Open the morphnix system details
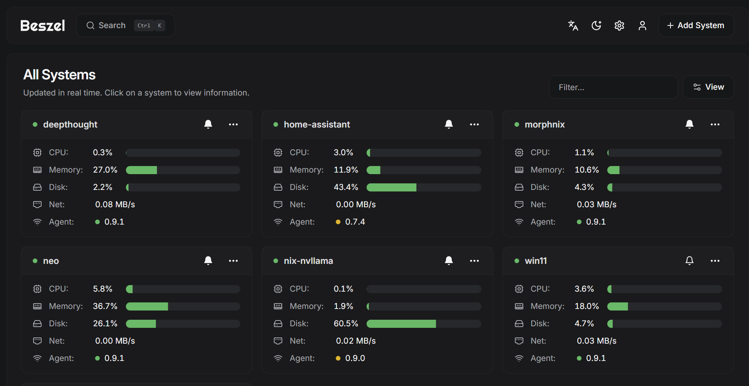Image resolution: width=749 pixels, height=386 pixels. [545, 124]
